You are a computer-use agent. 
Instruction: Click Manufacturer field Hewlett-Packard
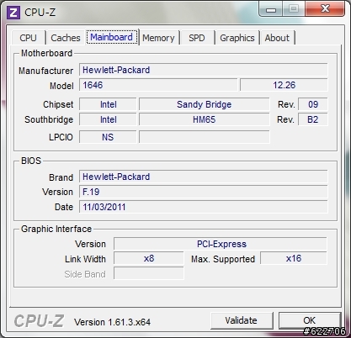click(x=204, y=70)
